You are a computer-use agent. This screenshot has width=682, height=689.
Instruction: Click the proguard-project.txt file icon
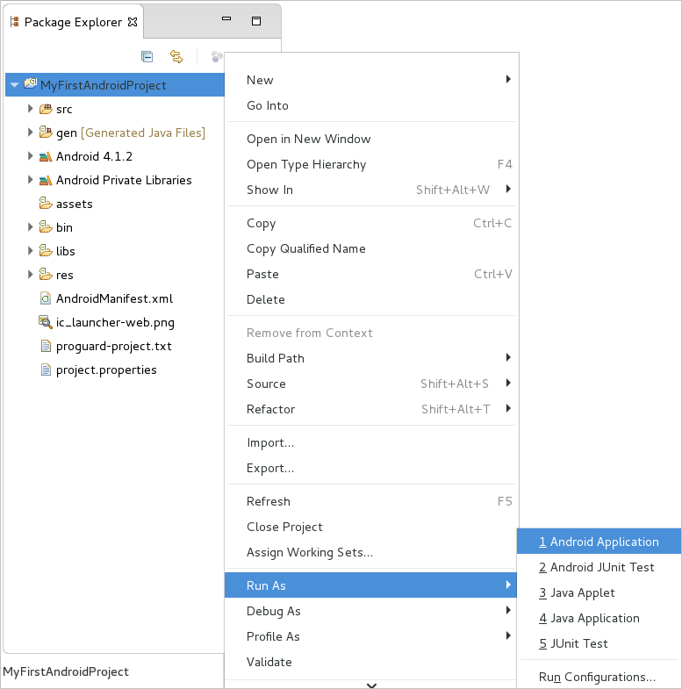click(46, 346)
